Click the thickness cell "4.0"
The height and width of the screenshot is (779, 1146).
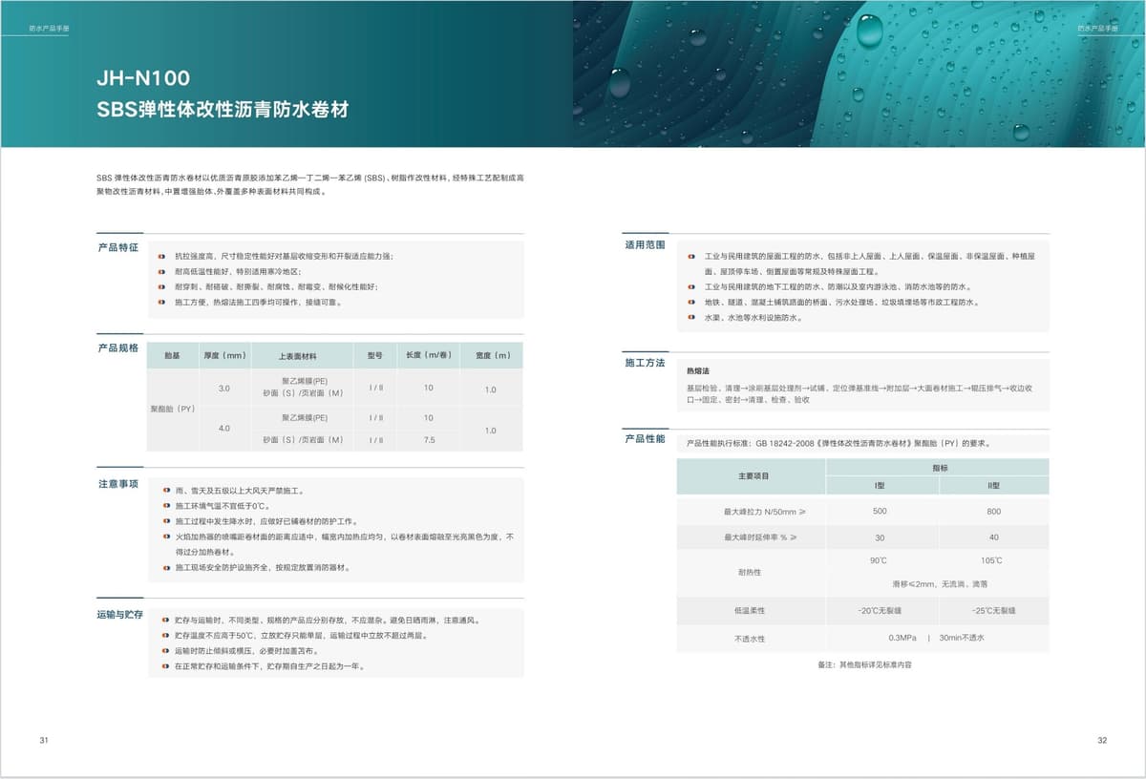(x=224, y=429)
